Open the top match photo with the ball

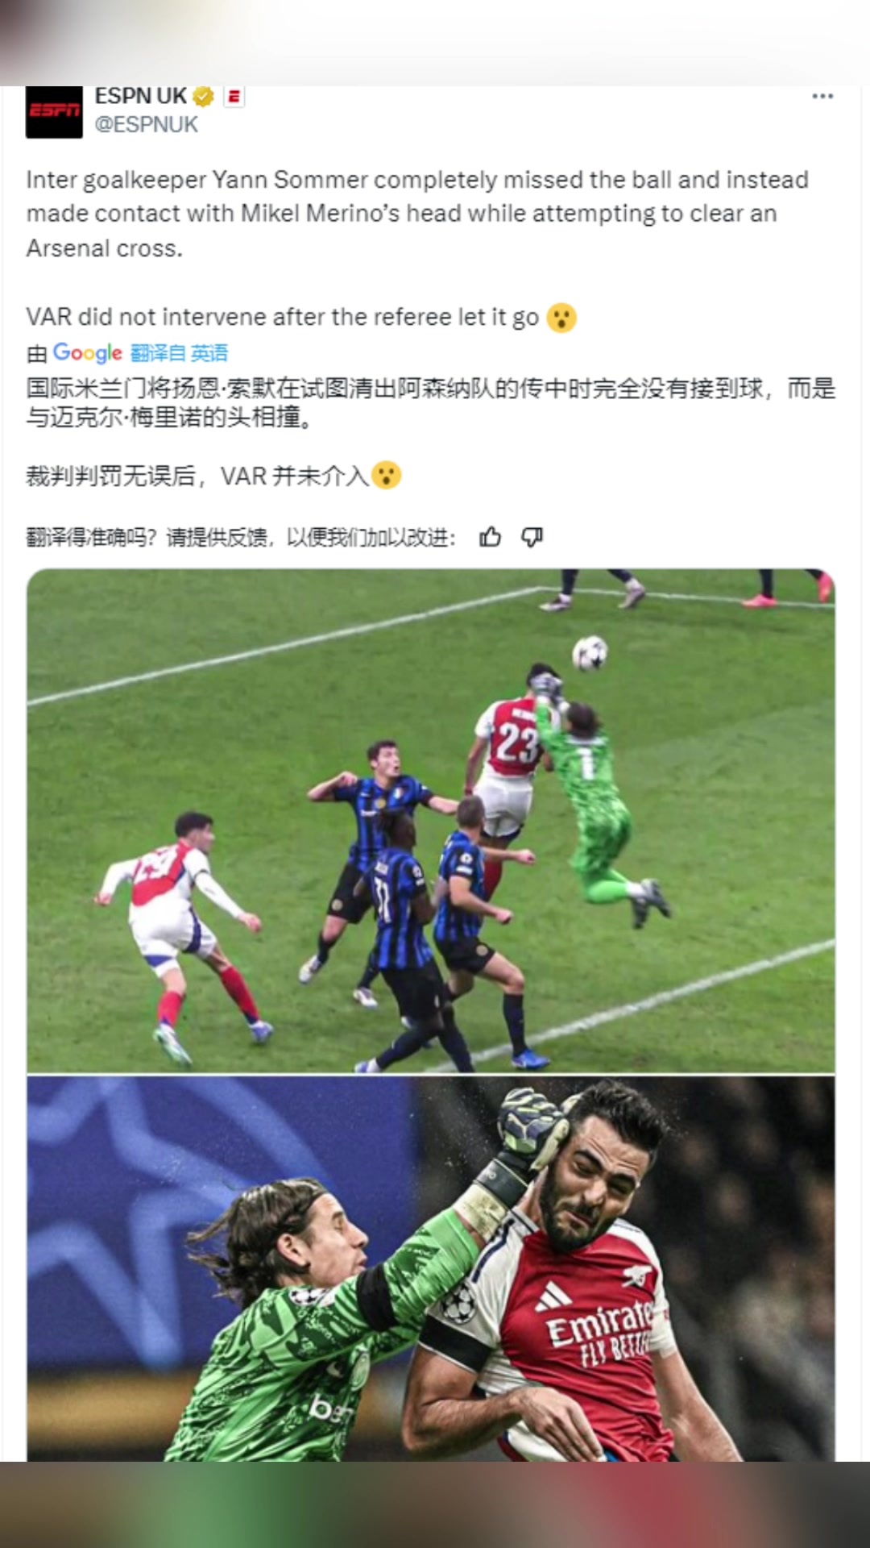[431, 821]
